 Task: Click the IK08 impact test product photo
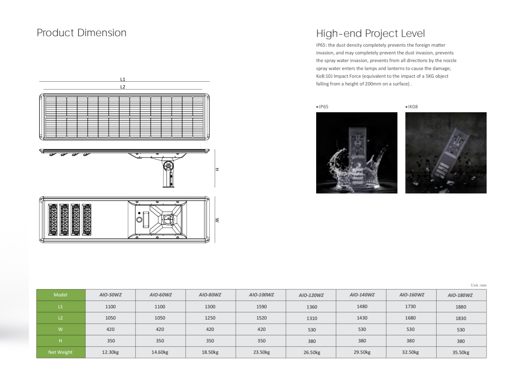pyautogui.click(x=446, y=152)
